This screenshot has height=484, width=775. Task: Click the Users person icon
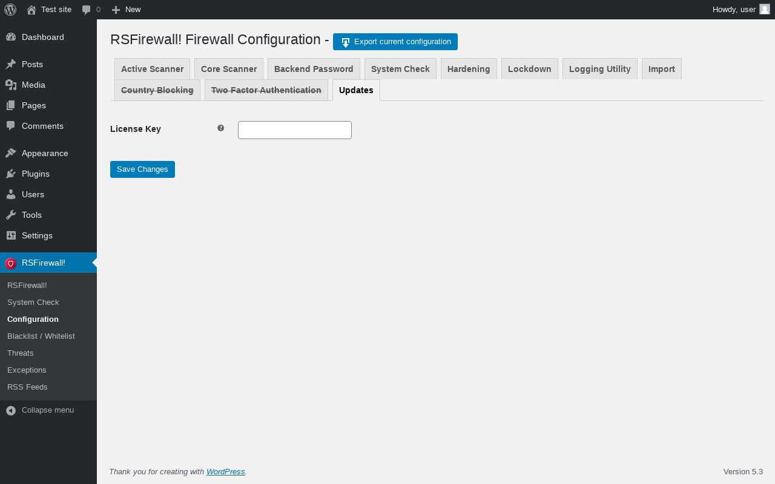point(11,194)
